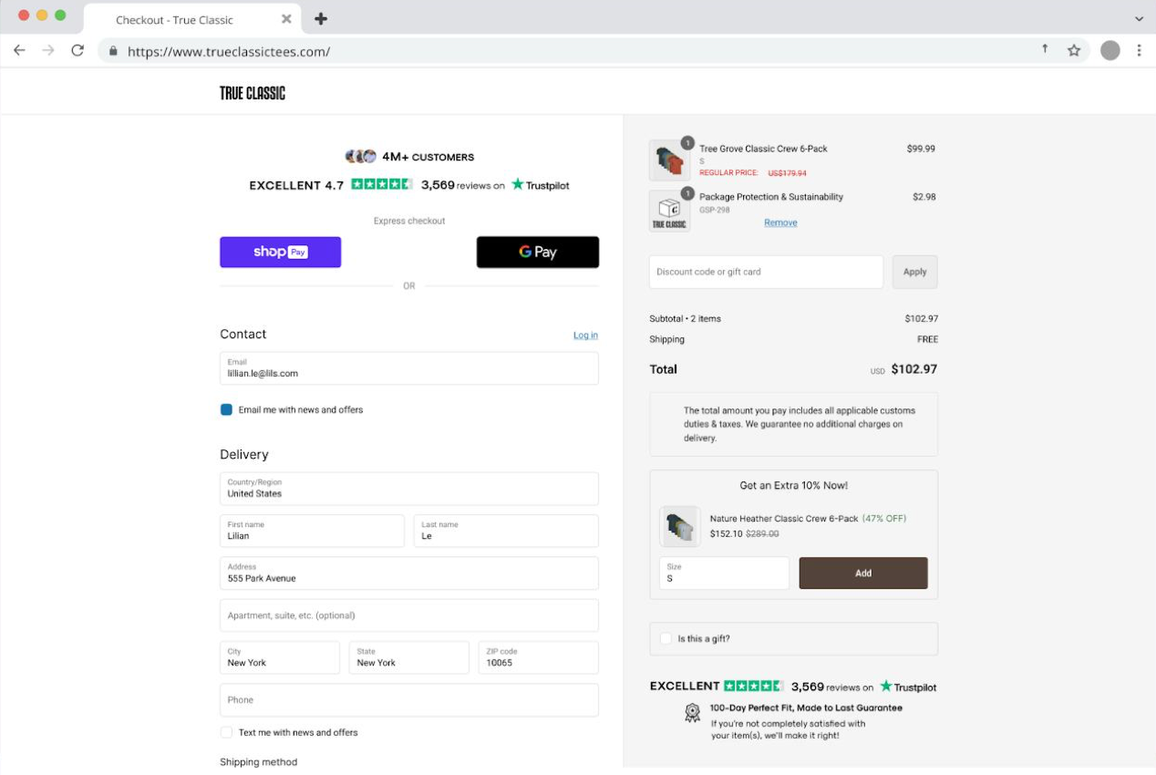Open a new tab with the plus icon
The width and height of the screenshot is (1156, 775).
(x=321, y=19)
